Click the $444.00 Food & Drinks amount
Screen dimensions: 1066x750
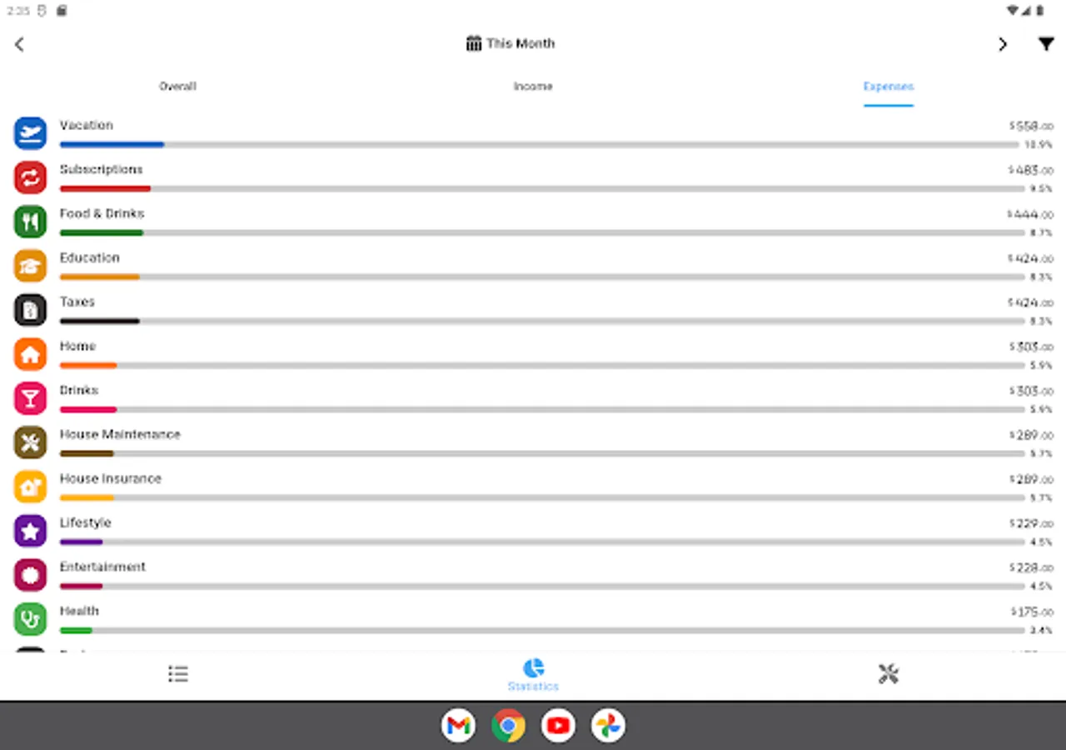coord(1030,214)
